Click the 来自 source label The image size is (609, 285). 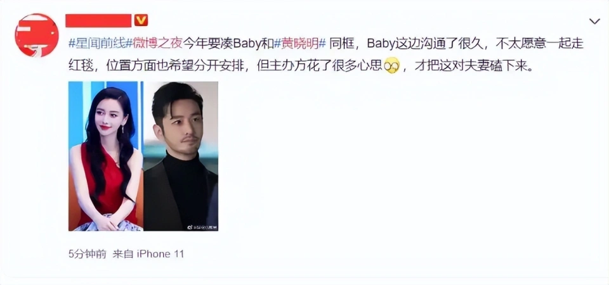(122, 254)
